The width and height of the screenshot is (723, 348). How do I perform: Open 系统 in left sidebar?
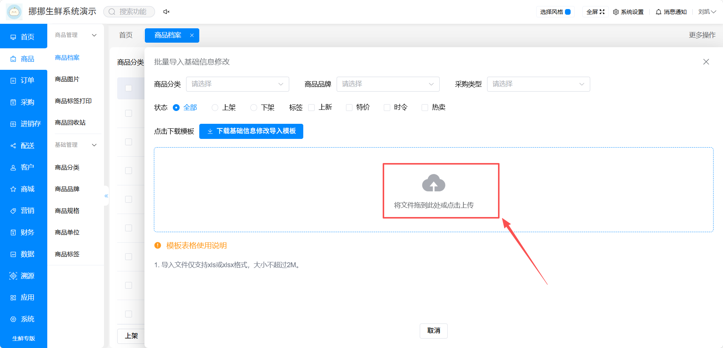(x=23, y=319)
